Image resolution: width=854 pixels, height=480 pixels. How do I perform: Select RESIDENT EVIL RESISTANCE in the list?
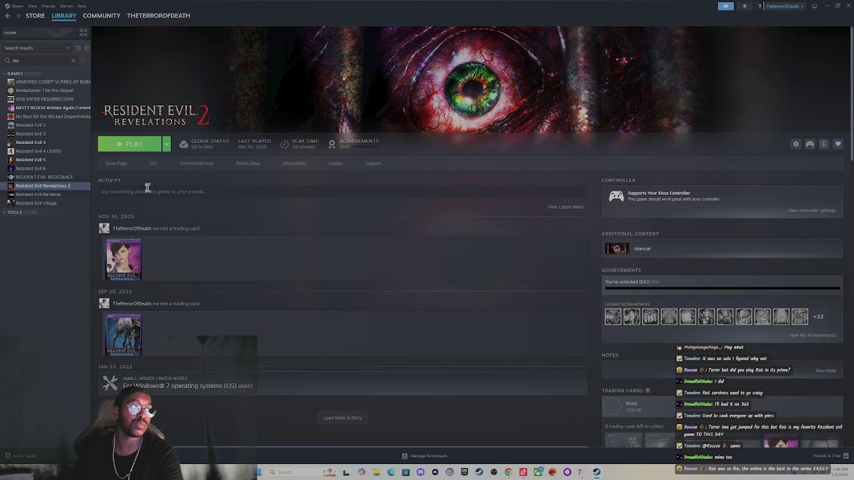(x=44, y=177)
